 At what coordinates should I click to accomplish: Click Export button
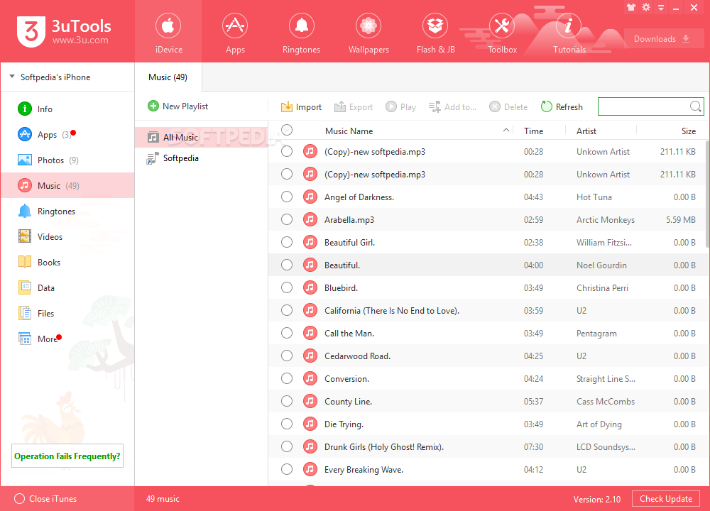pos(353,107)
